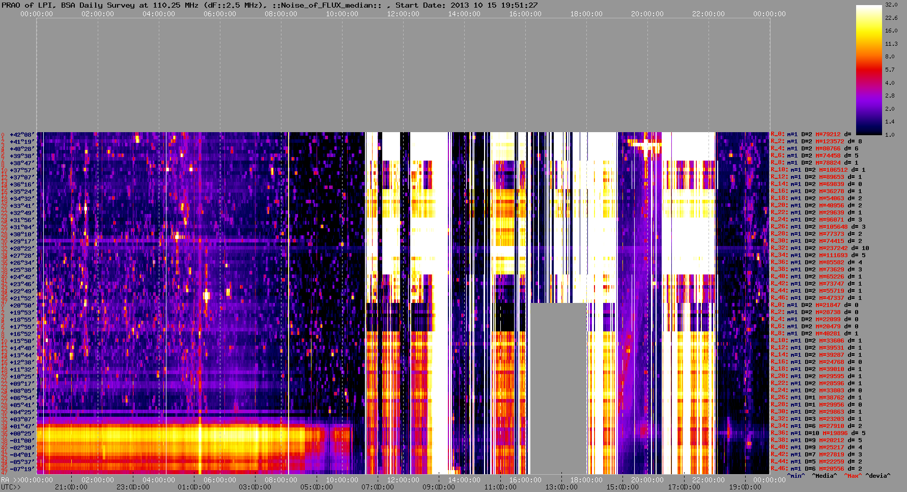The image size is (907, 492).
Task: Click the row with M=47337
Action: [816, 298]
